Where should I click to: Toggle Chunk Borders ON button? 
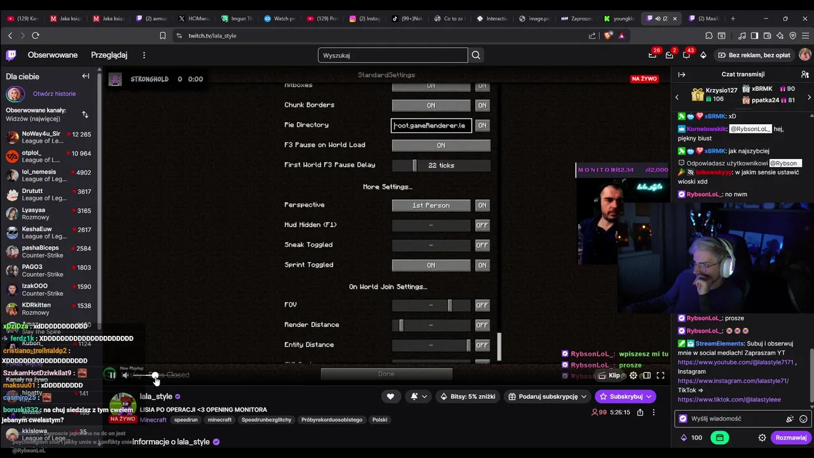coord(431,106)
